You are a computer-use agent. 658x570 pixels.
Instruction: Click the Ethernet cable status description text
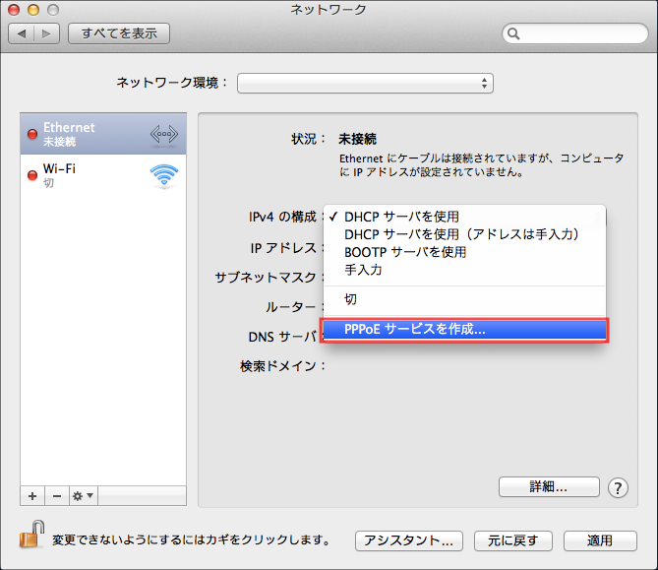pos(481,165)
